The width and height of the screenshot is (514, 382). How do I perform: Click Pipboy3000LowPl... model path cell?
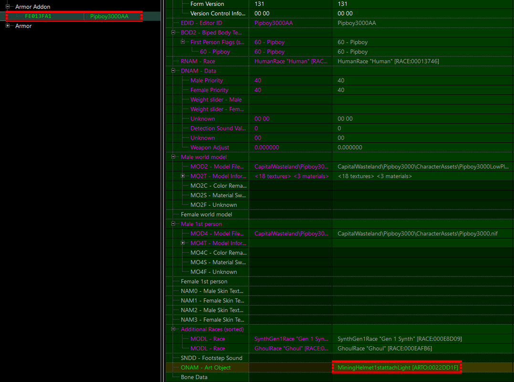(x=423, y=167)
